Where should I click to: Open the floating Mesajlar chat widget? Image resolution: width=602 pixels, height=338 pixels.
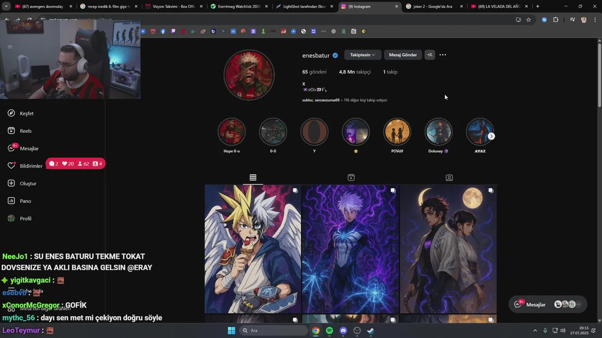548,304
